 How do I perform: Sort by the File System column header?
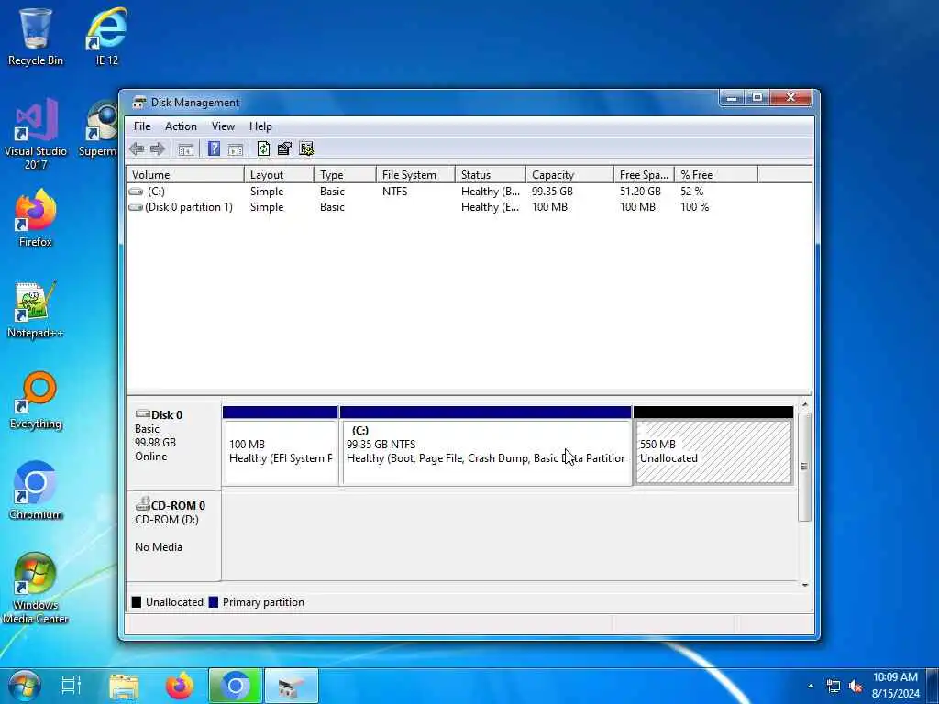415,175
